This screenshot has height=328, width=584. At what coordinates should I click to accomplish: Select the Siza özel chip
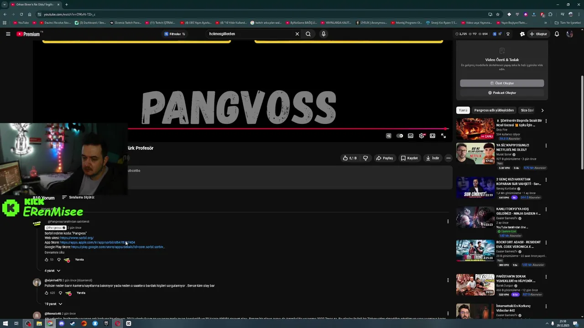[527, 110]
